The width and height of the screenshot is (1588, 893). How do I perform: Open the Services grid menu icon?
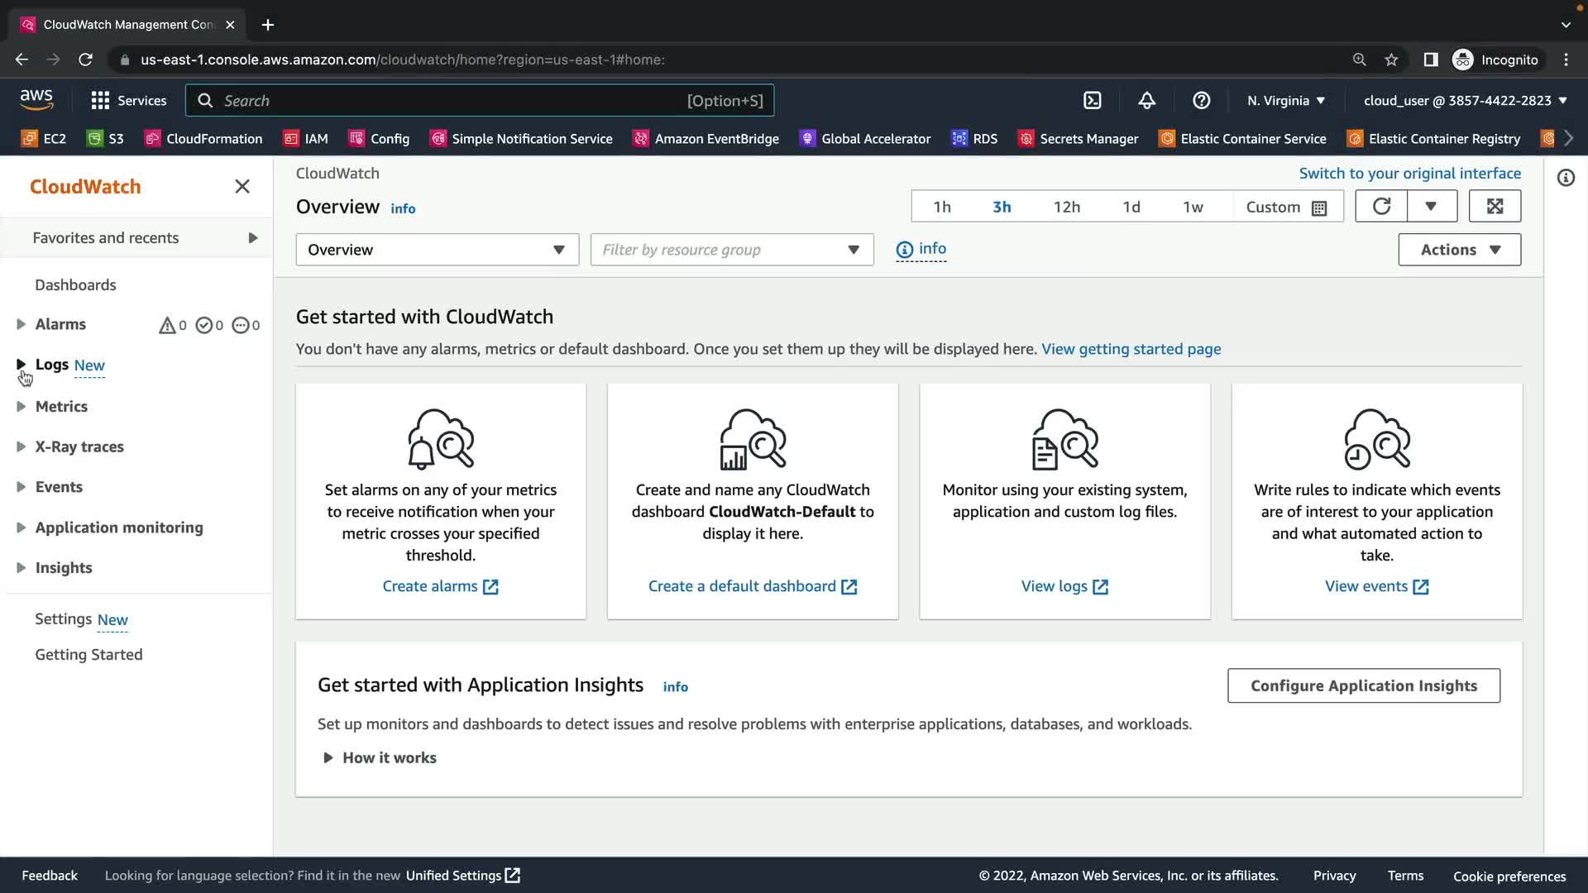[x=100, y=101]
